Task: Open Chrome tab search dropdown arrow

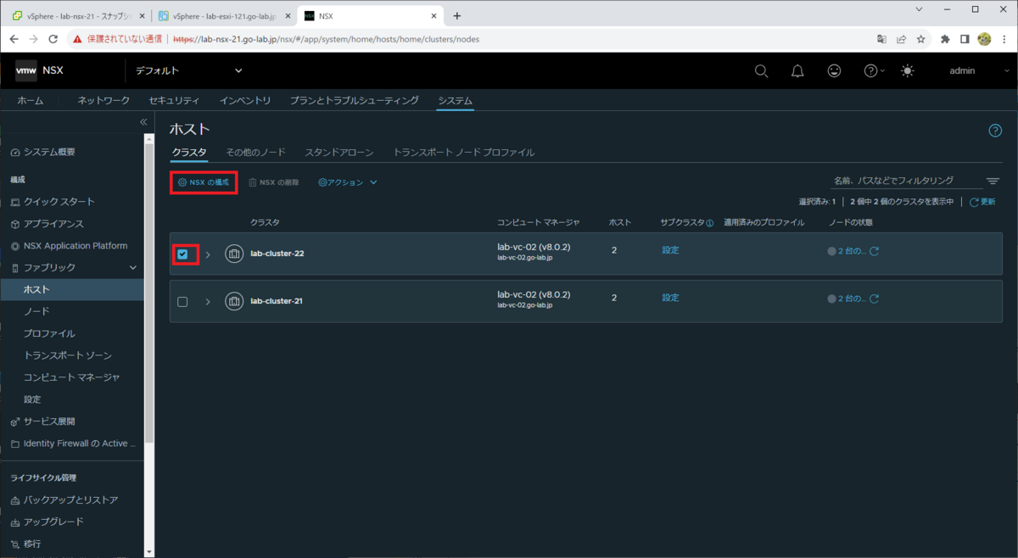Action: [920, 9]
